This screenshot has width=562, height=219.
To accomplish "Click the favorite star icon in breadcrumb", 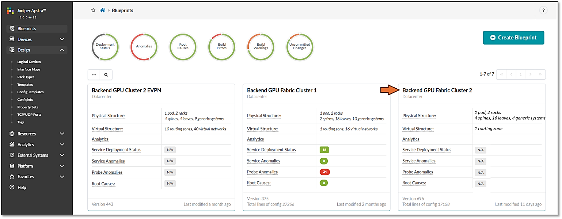I will [x=93, y=10].
